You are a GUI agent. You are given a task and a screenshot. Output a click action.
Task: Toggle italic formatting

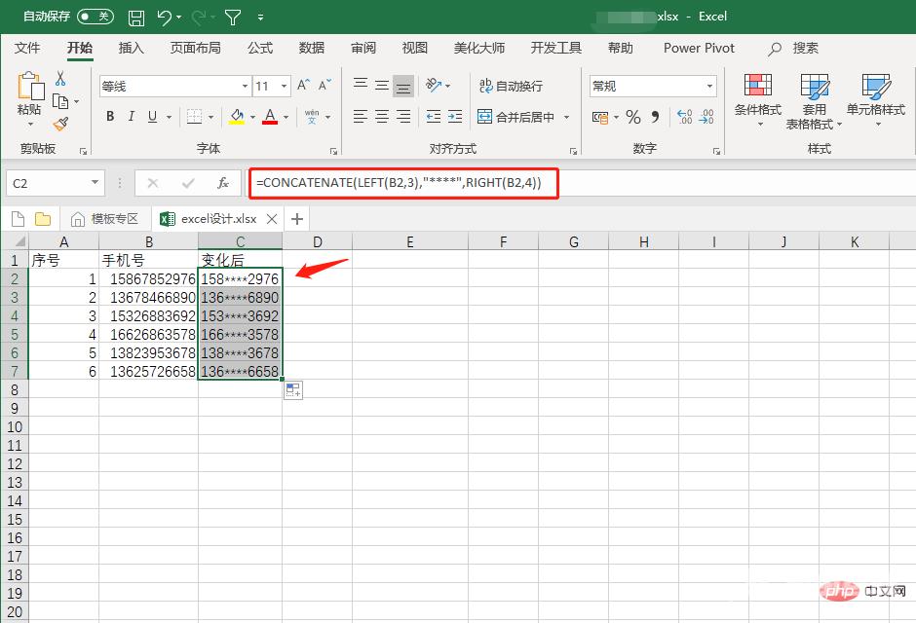(131, 116)
